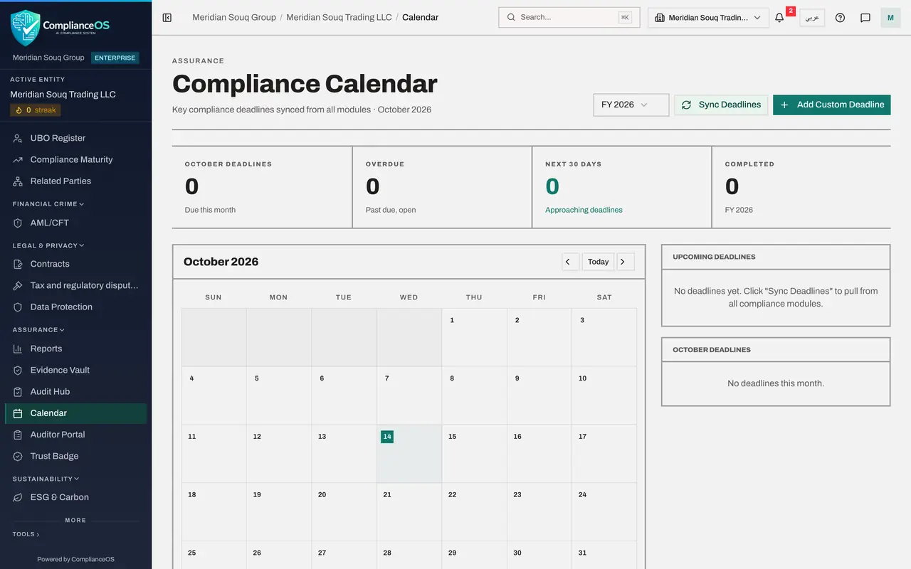The height and width of the screenshot is (569, 911).
Task: Open the Trust Badge page
Action: (75, 456)
